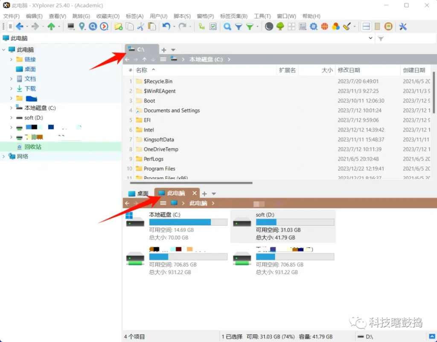Screen dimensions: 437x342
Task: Open configuration wrench tools icon
Action: (x=403, y=26)
